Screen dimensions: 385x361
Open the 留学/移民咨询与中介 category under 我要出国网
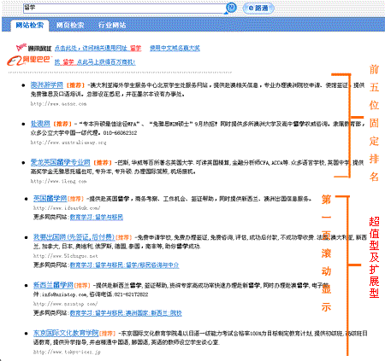click(152, 265)
